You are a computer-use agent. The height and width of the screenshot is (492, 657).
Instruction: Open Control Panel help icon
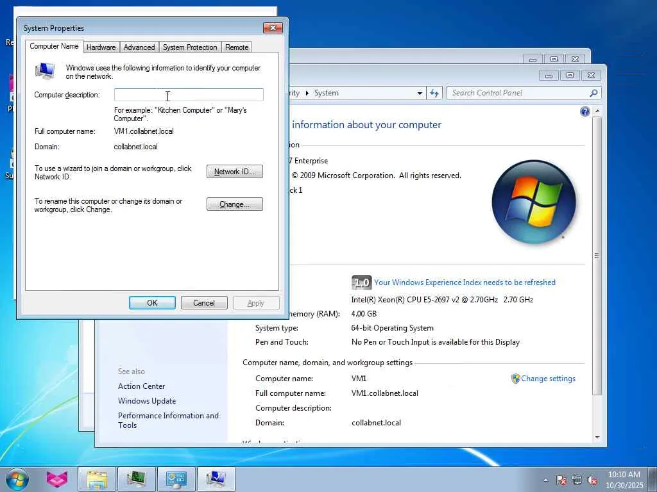click(x=585, y=111)
